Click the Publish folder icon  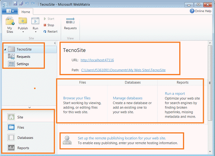tap(23, 21)
